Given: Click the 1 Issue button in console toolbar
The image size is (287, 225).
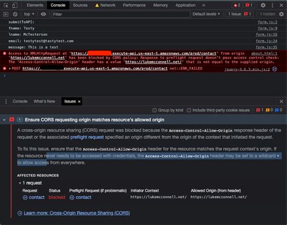Looking at the screenshot, I should [x=240, y=14].
